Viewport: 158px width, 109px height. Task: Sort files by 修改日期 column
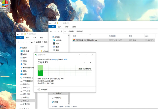[112, 36]
